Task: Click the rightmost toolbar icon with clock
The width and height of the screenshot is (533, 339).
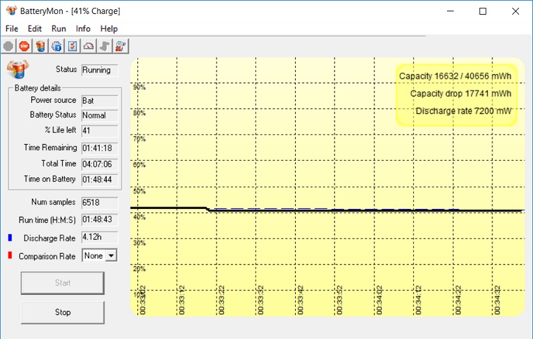Action: click(121, 46)
